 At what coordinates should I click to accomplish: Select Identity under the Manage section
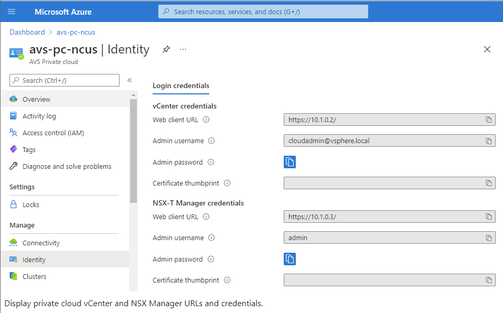34,260
